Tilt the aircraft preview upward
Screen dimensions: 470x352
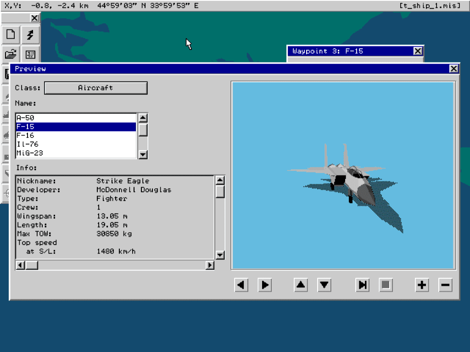[x=301, y=285]
